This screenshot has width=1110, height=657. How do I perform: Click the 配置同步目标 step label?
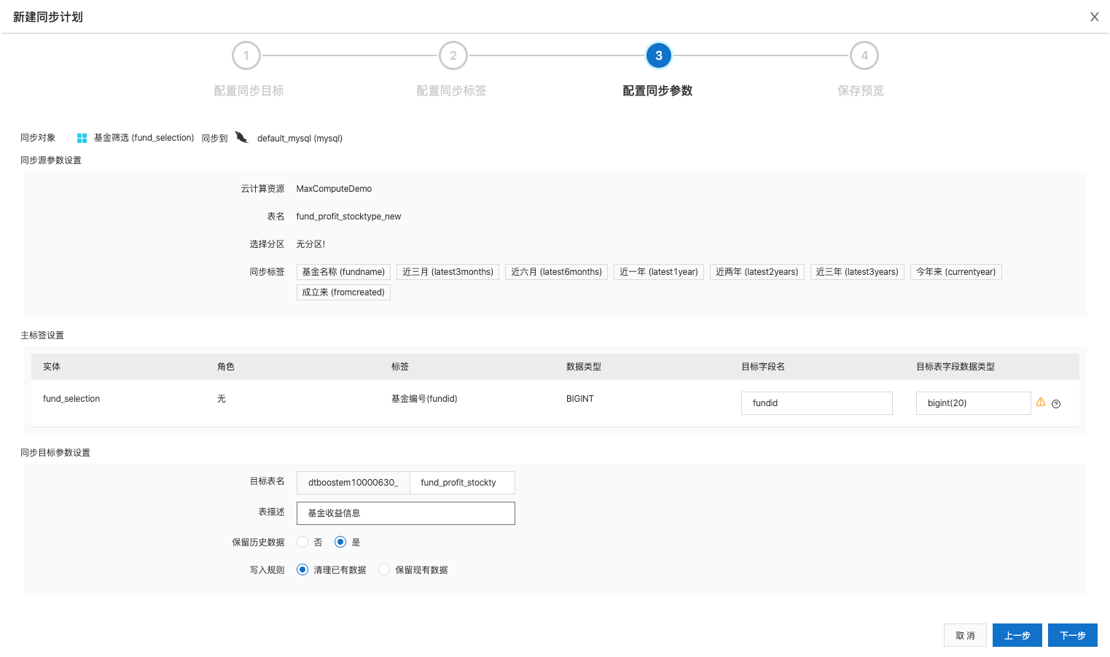249,90
